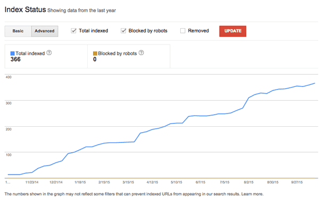The image size is (319, 200).
Task: Click the blue Total indexed legend swatch
Action: [x=12, y=54]
